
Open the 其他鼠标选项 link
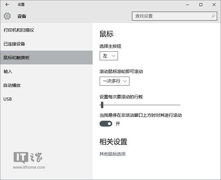(x=113, y=154)
